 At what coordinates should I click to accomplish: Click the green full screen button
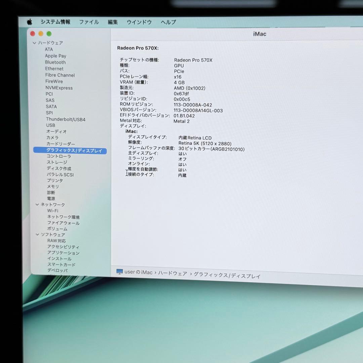49,34
